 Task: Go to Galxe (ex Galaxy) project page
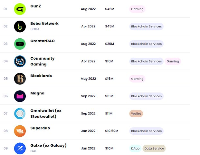48,145
